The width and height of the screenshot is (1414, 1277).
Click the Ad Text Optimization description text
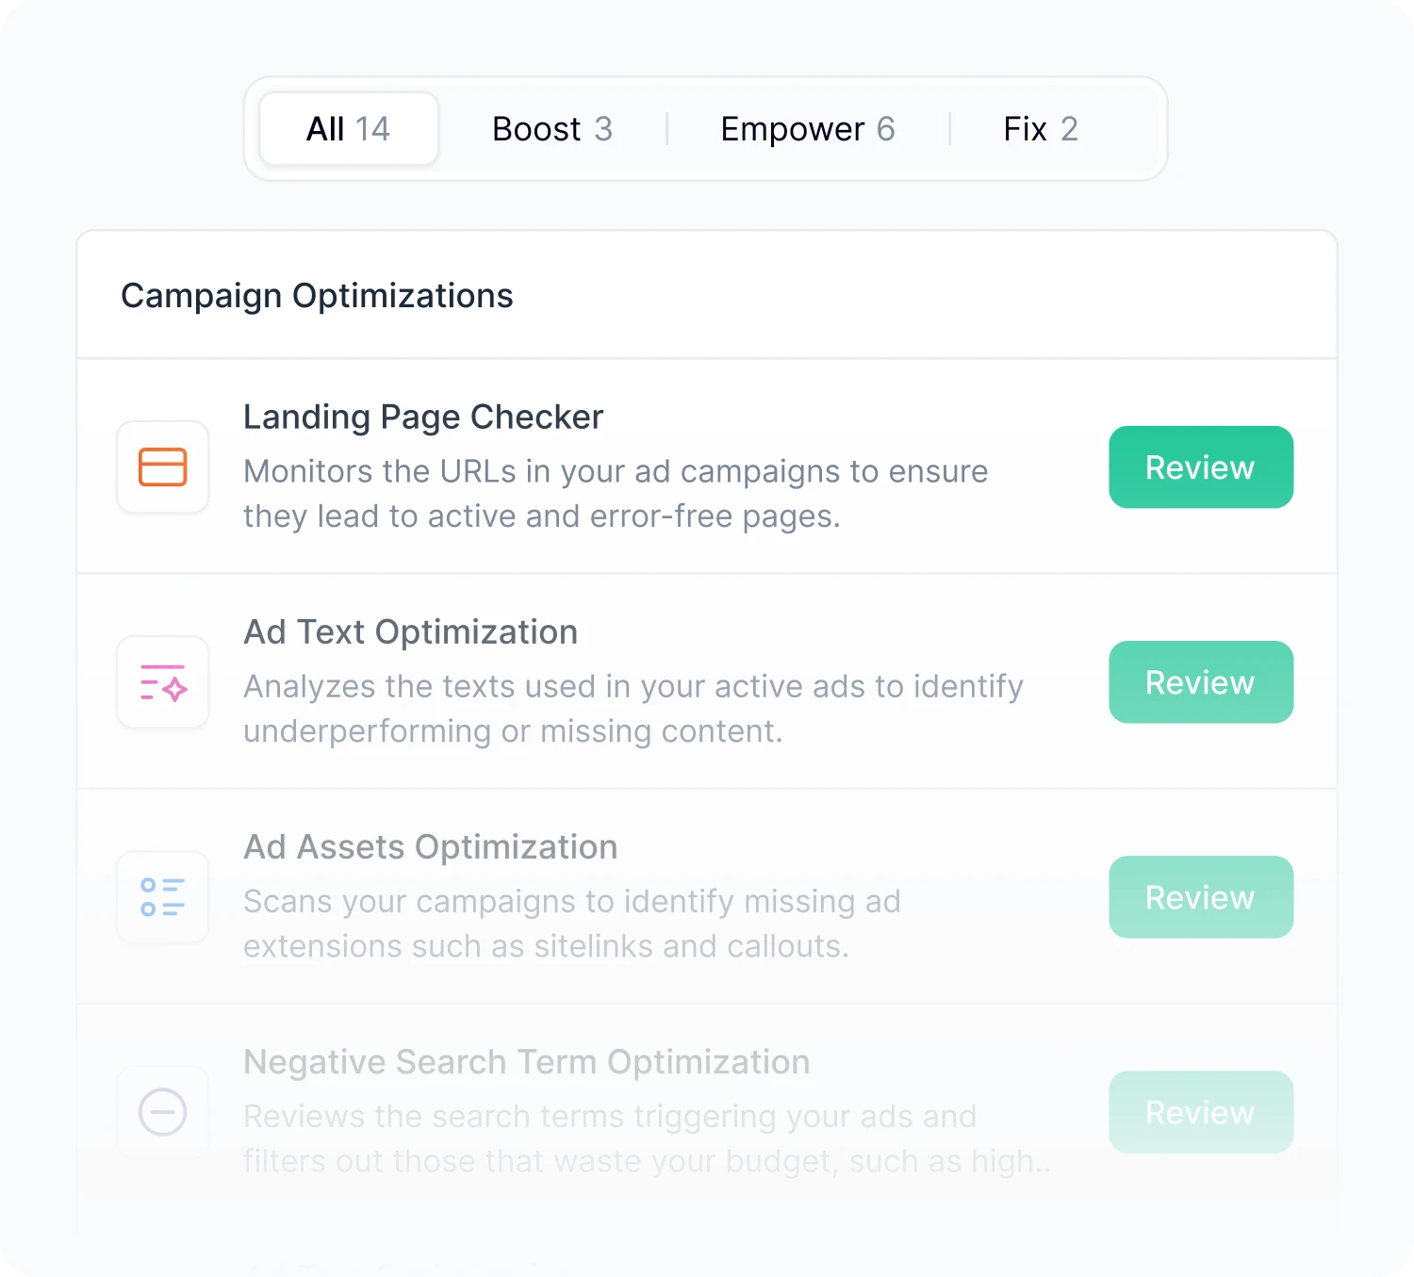pyautogui.click(x=633, y=709)
